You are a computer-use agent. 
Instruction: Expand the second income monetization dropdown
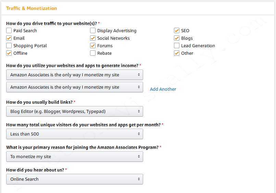(75, 87)
